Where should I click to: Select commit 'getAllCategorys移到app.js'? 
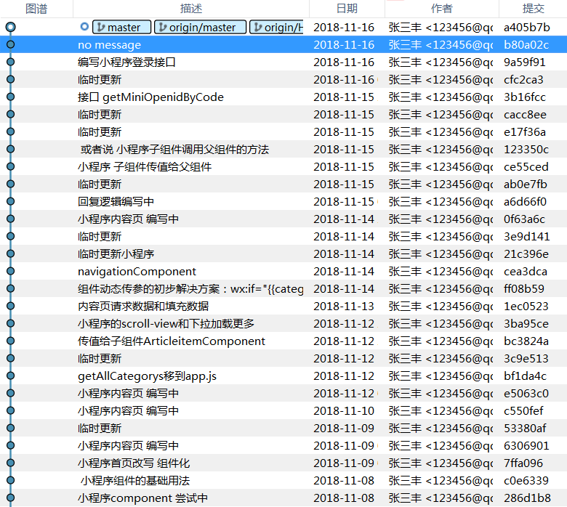pyautogui.click(x=147, y=376)
